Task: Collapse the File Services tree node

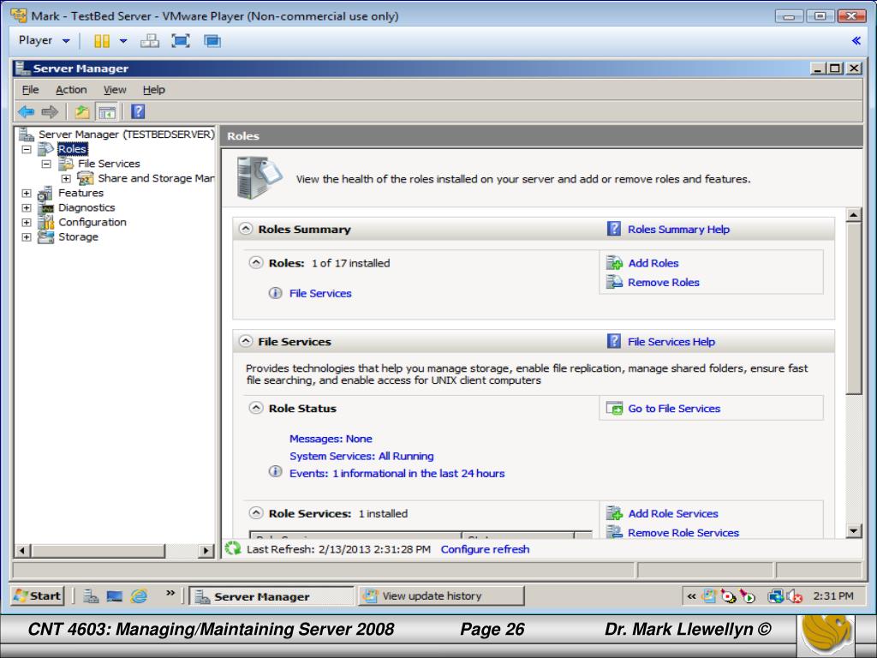Action: tap(46, 164)
